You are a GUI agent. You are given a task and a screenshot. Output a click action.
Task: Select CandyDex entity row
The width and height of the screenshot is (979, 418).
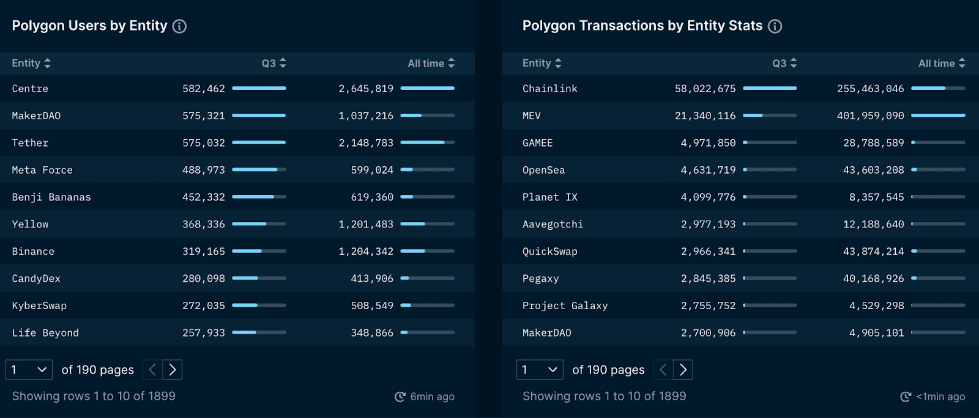point(237,278)
